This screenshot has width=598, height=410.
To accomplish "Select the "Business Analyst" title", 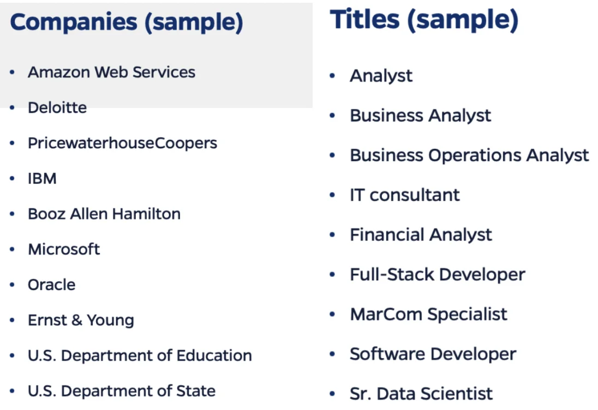I will [420, 116].
